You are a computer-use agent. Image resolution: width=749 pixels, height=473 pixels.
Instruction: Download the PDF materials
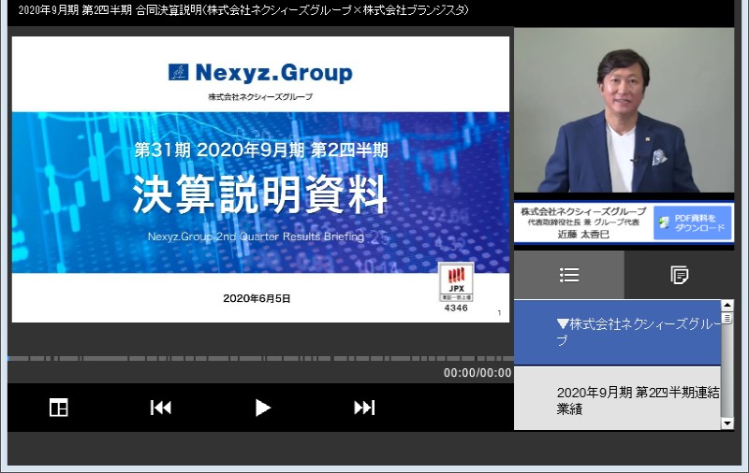click(693, 222)
